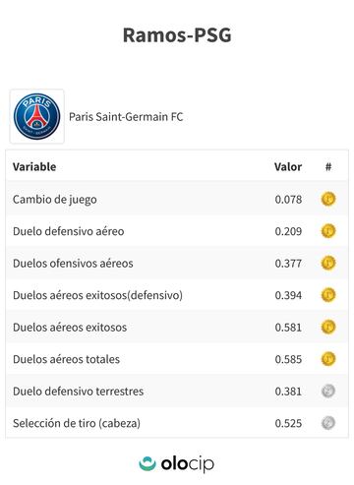Click the 0.525 value in the last row

click(288, 423)
